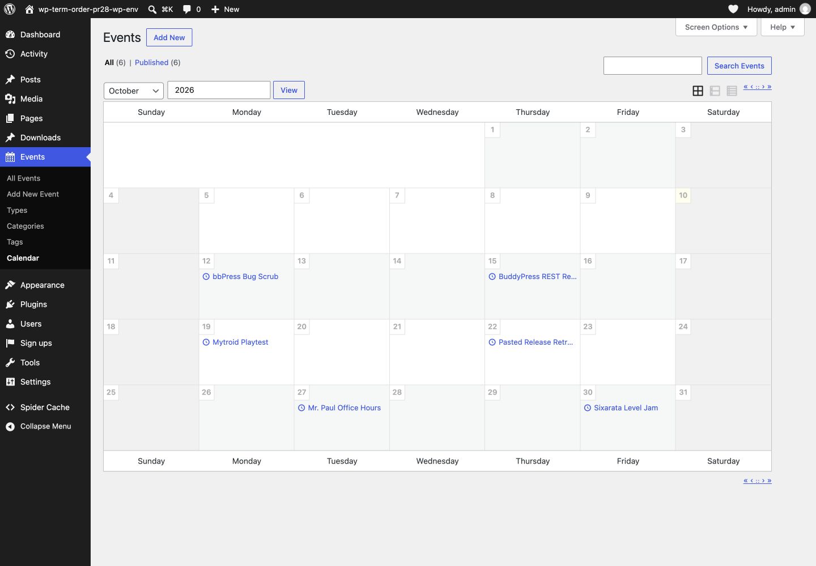Filter by Published events

pyautogui.click(x=151, y=62)
